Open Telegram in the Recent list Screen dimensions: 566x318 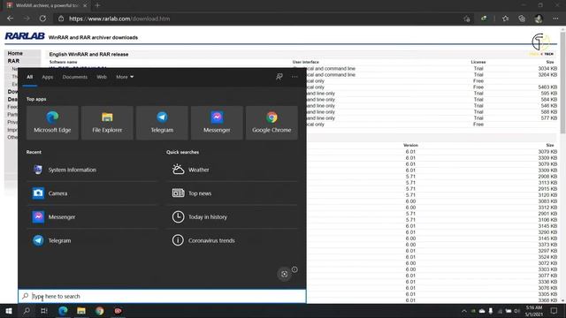tap(92, 240)
